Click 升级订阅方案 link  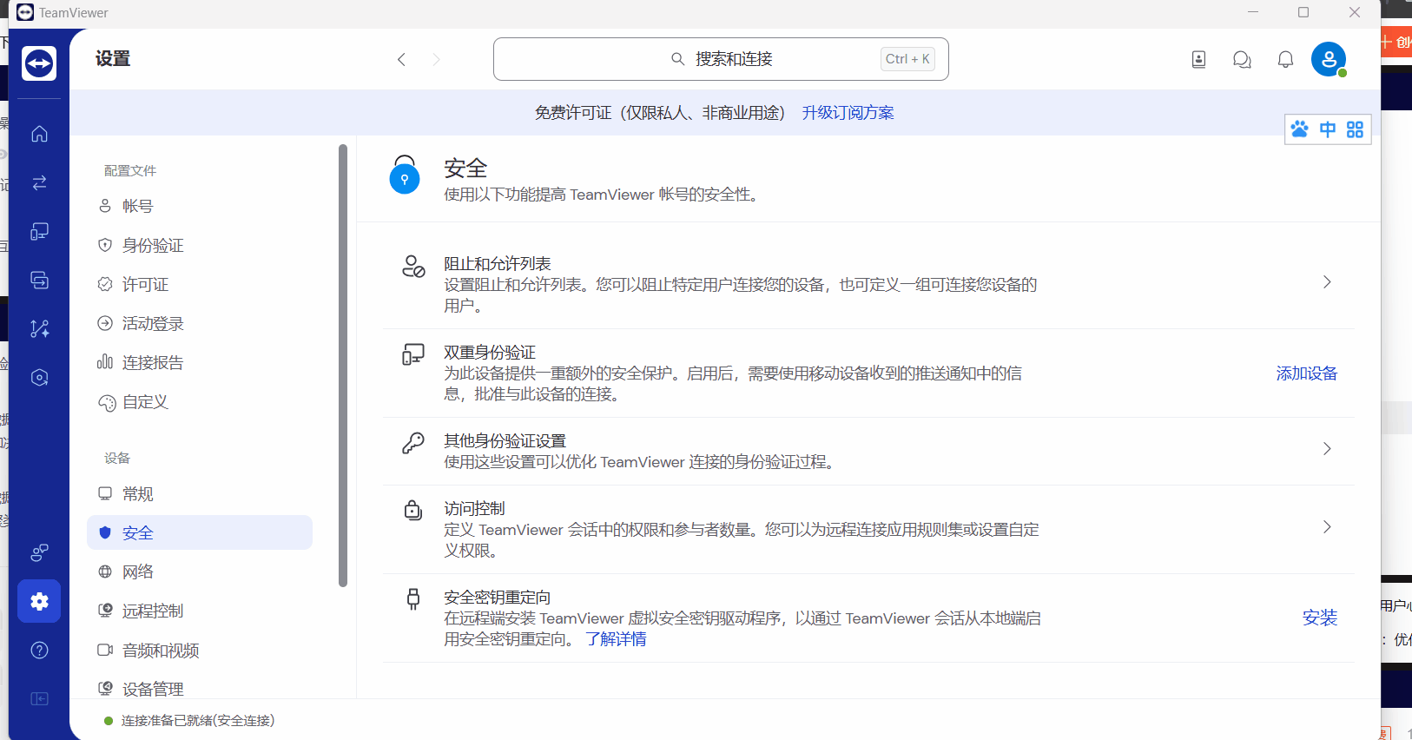click(848, 113)
